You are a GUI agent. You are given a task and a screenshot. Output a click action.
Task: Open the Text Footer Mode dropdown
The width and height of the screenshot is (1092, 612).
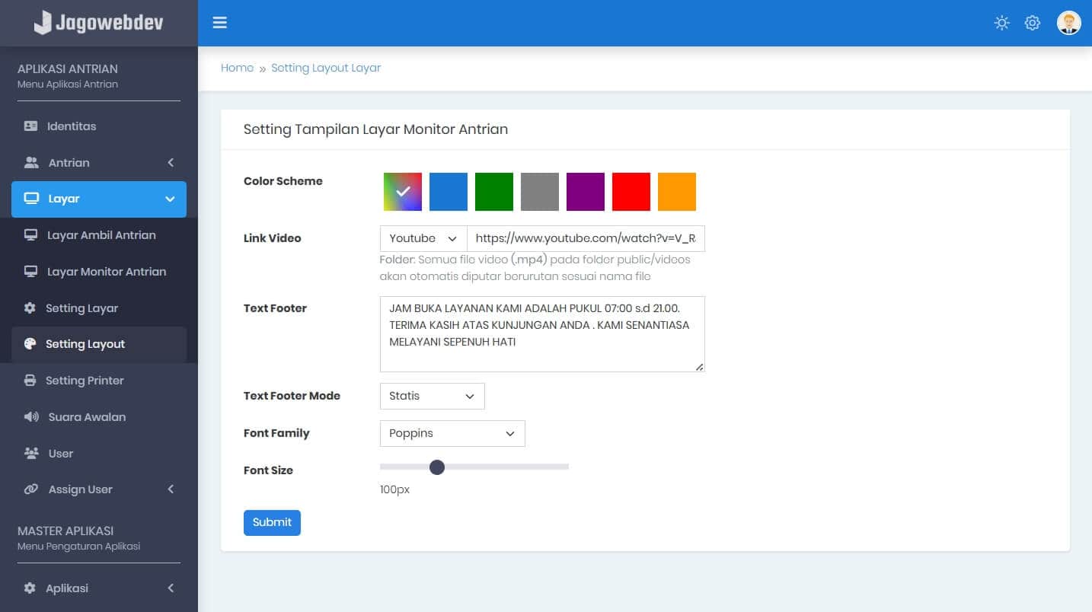point(432,396)
